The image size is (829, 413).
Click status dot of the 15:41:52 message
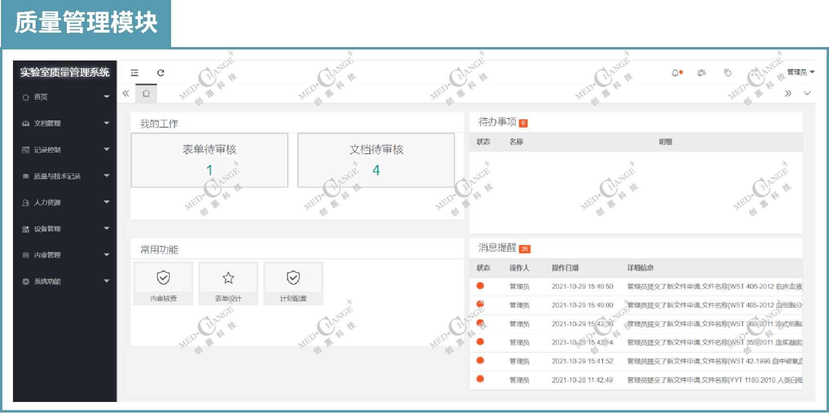(480, 361)
